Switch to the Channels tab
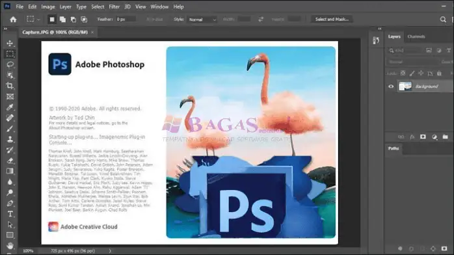The height and width of the screenshot is (255, 454). coord(416,36)
